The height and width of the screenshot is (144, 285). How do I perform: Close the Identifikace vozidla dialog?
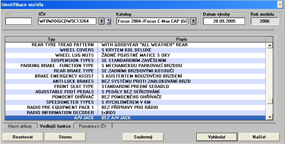tap(280, 4)
